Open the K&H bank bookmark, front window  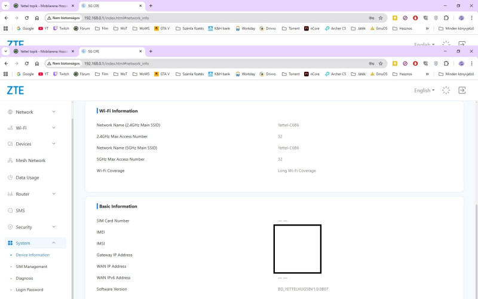point(219,74)
